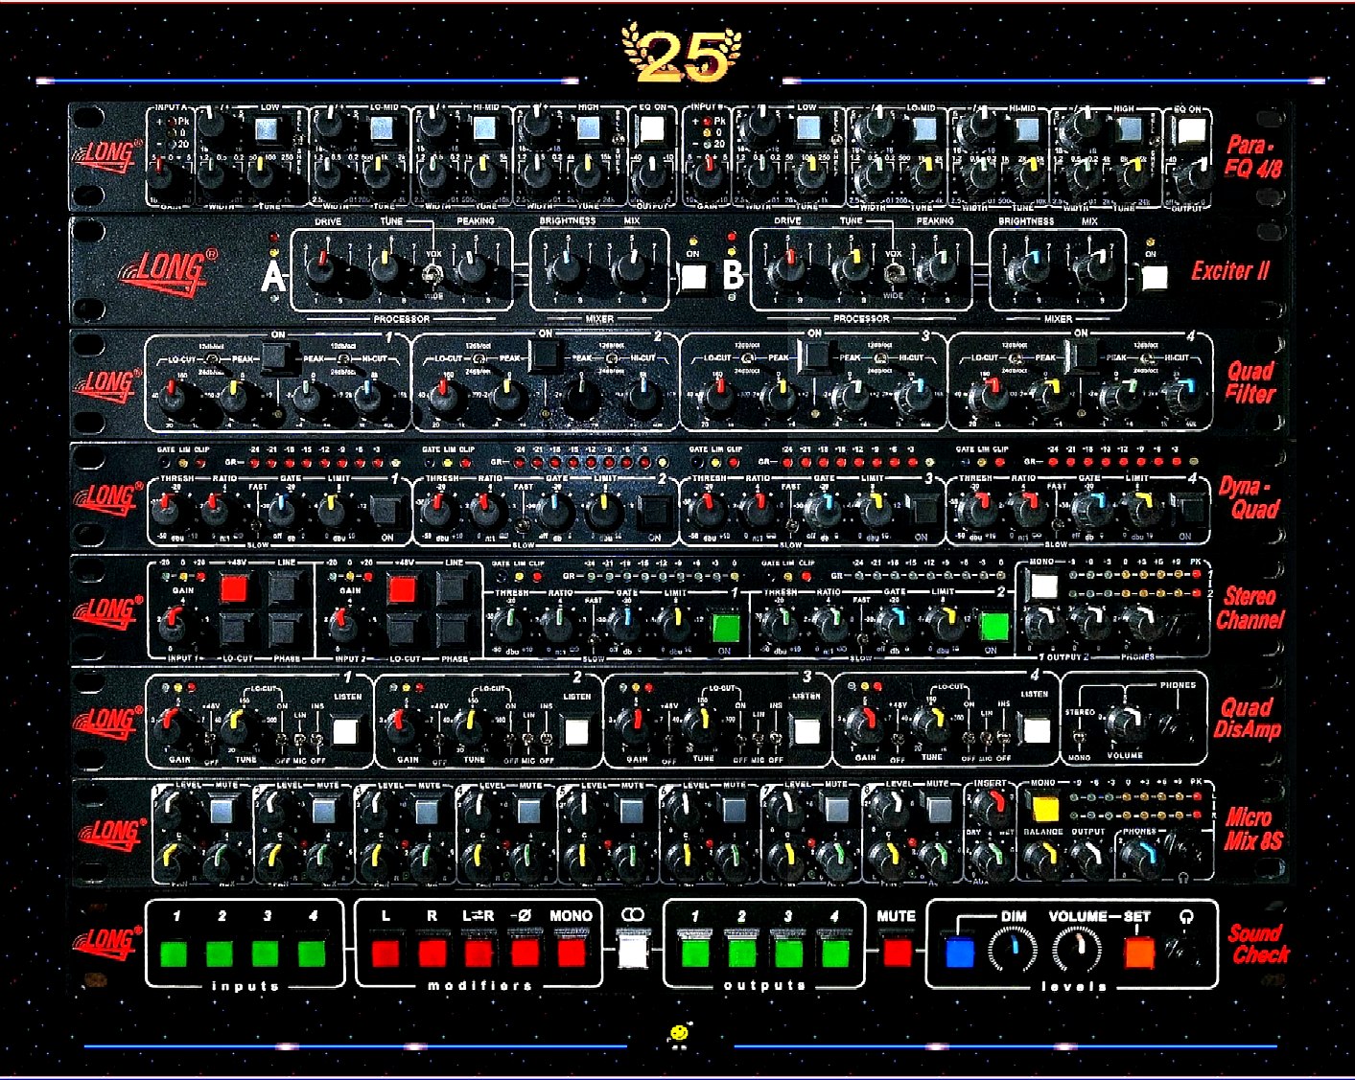Open the Para-EQ 4/8 product label
Viewport: 1355px width, 1080px height.
click(1252, 157)
